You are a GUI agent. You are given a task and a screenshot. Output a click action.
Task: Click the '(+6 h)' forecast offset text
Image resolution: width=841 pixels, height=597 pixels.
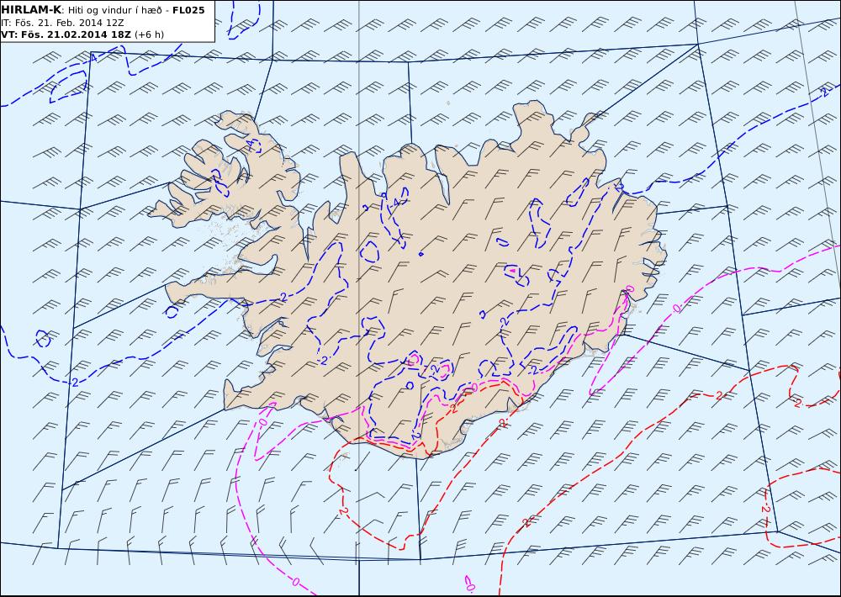point(149,34)
